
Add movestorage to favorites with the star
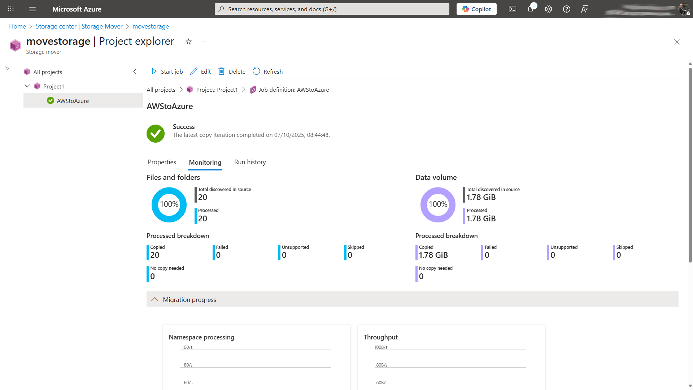[x=188, y=42]
